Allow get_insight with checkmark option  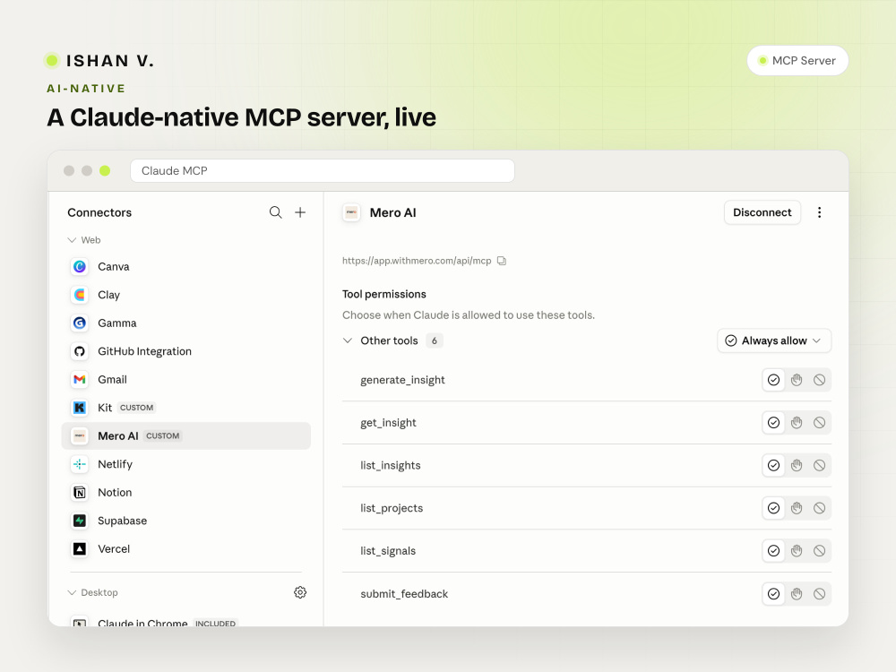pos(774,423)
